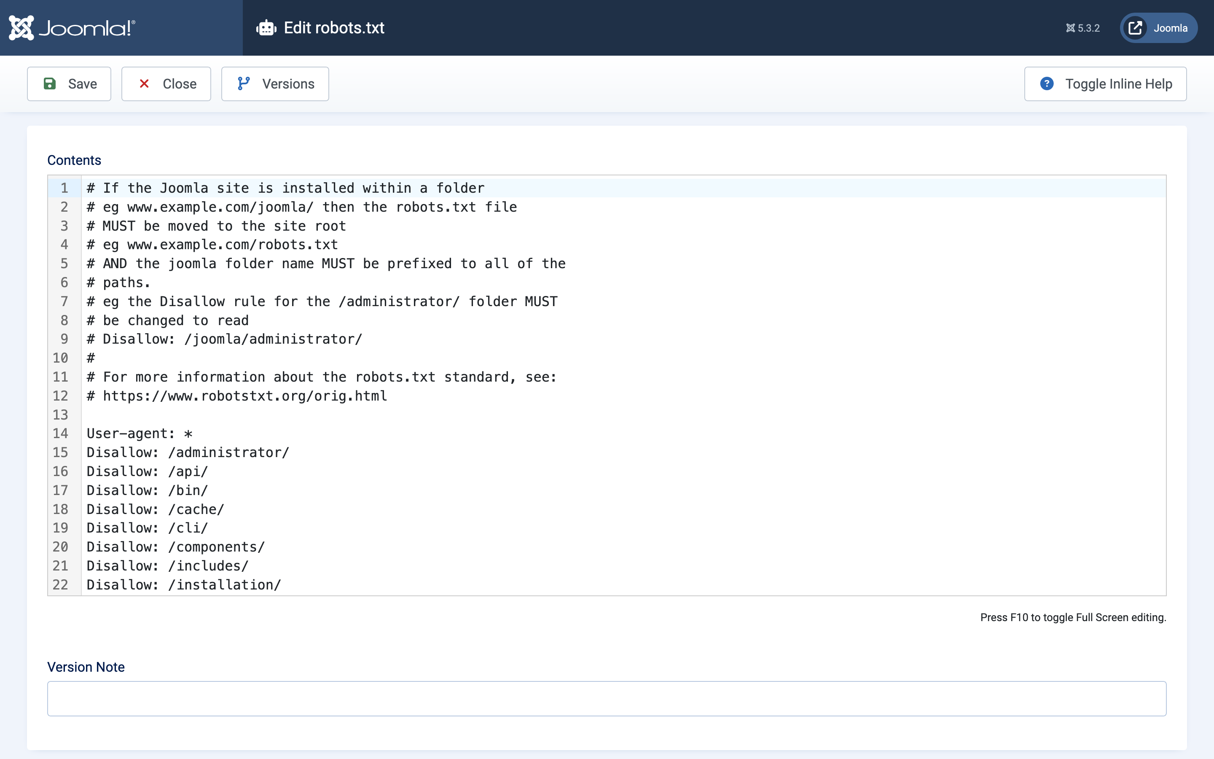Click line '# https://www.robotstxt.org/orig.html'
The height and width of the screenshot is (759, 1214).
[237, 396]
